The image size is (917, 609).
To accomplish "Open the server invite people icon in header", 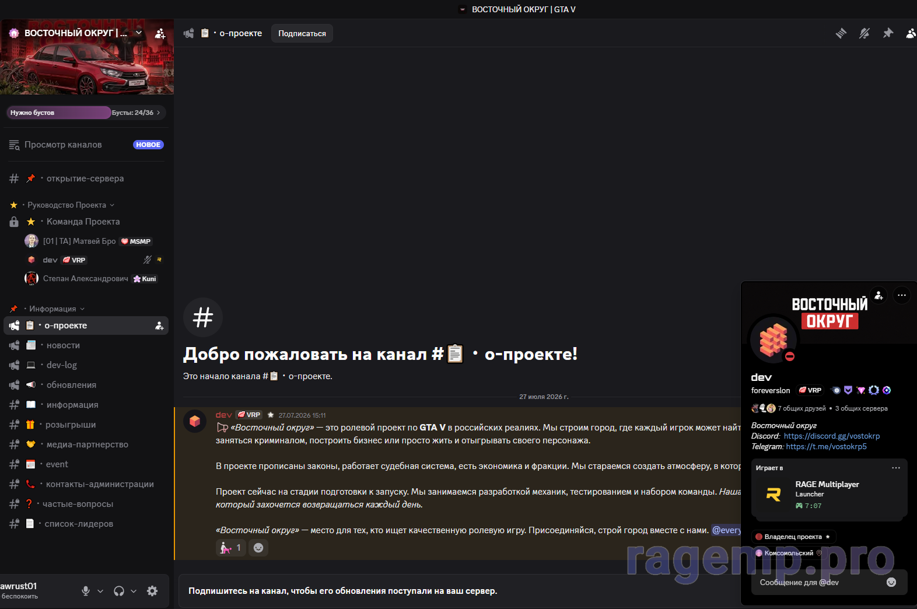I will click(160, 33).
